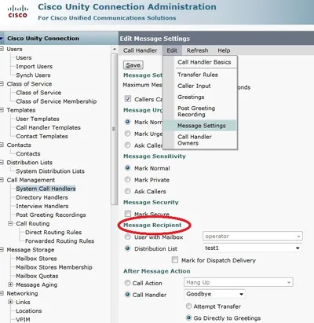Click the navigation pane scrollbar

tap(114, 129)
